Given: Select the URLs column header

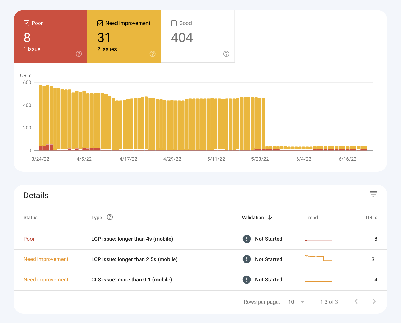Looking at the screenshot, I should (x=371, y=218).
